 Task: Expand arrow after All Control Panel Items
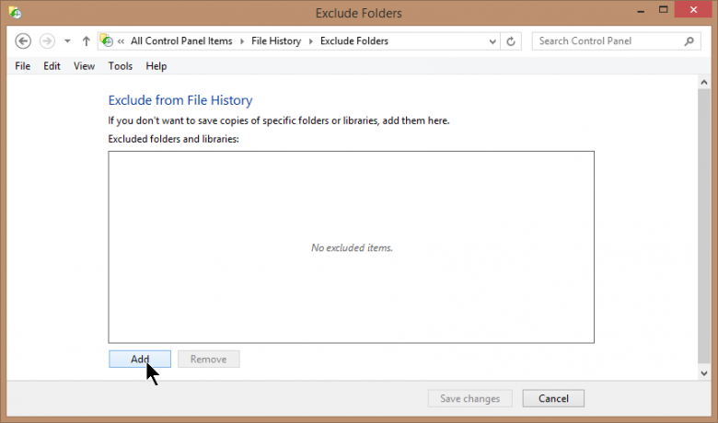click(242, 41)
